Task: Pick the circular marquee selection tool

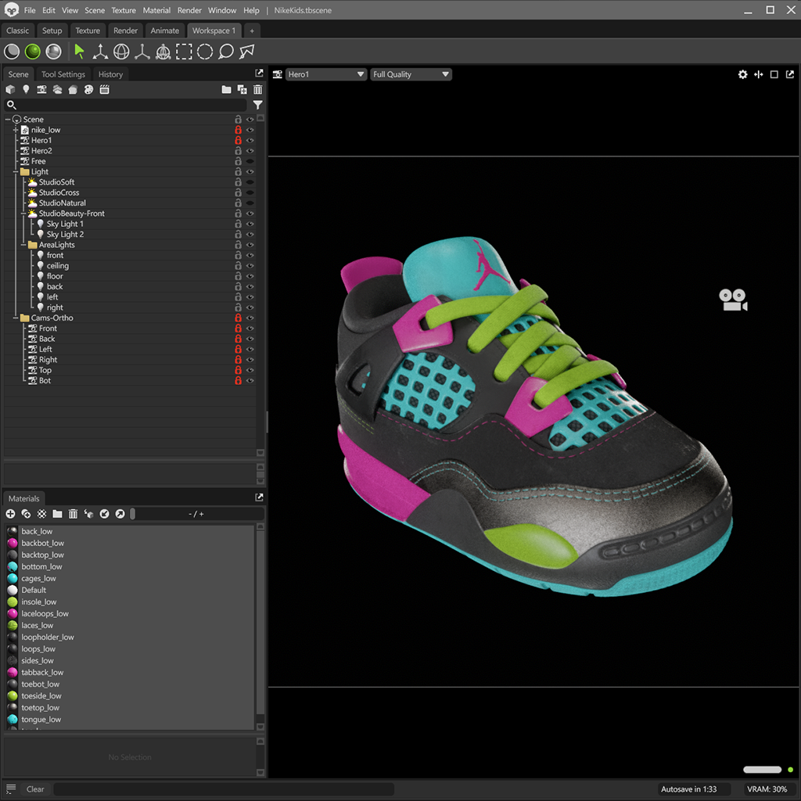Action: (205, 52)
